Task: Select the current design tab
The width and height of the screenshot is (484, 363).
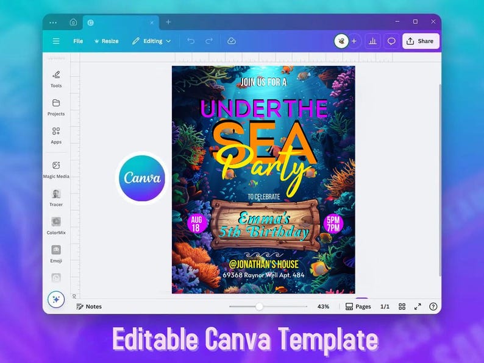Action: (x=121, y=23)
